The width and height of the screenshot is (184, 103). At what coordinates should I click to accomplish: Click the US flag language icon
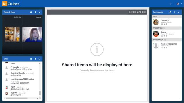click(x=178, y=4)
